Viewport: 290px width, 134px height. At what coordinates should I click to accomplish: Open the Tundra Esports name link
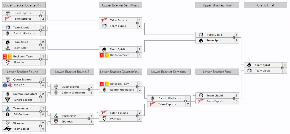tap(23, 100)
